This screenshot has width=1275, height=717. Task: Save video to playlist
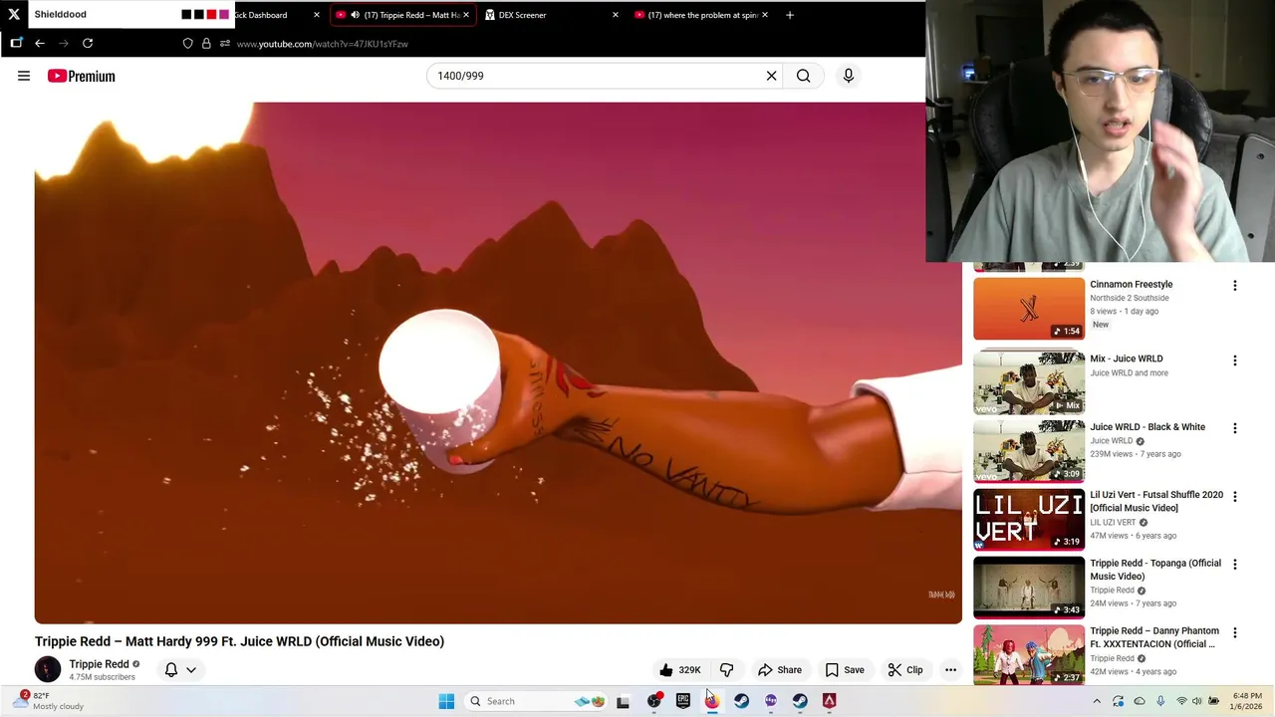tap(845, 670)
